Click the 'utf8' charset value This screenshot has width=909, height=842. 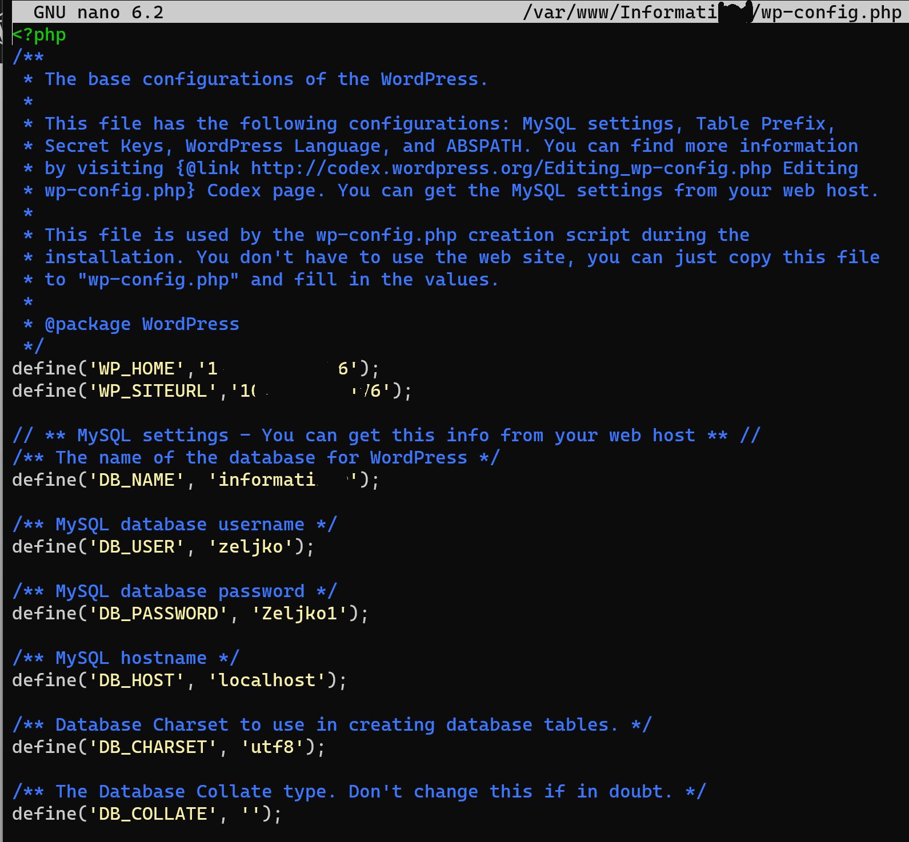[x=273, y=747]
